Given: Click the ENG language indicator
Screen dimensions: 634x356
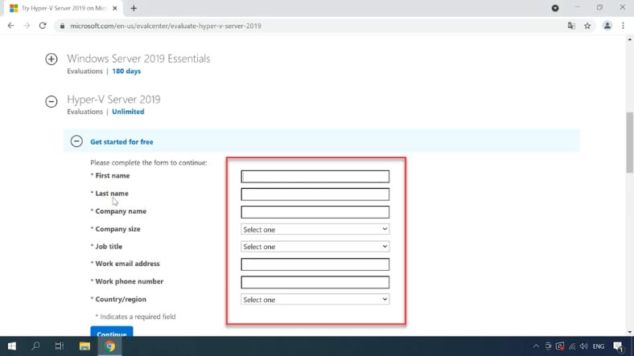Looking at the screenshot, I should 599,346.
